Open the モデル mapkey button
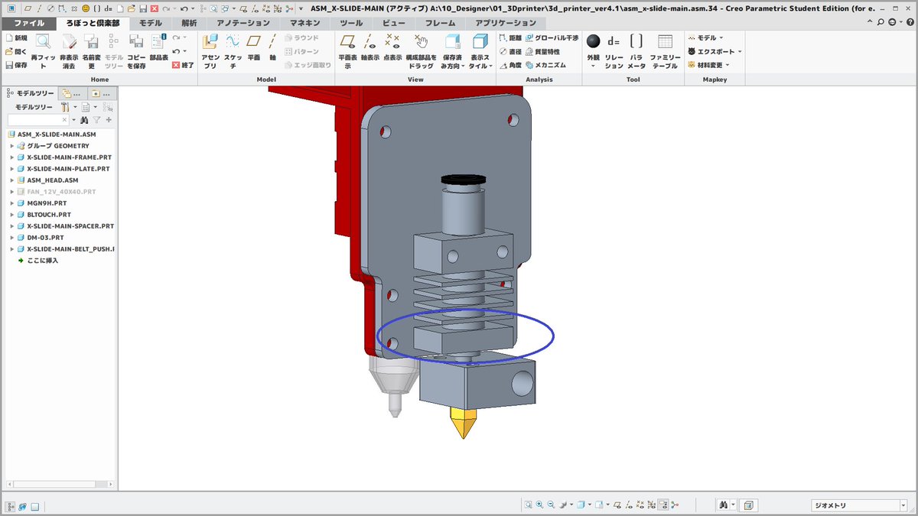The width and height of the screenshot is (918, 516). pos(705,37)
